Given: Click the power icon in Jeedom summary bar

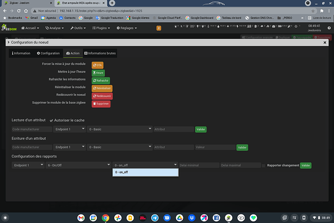Looking at the screenshot, I should (x=296, y=26).
